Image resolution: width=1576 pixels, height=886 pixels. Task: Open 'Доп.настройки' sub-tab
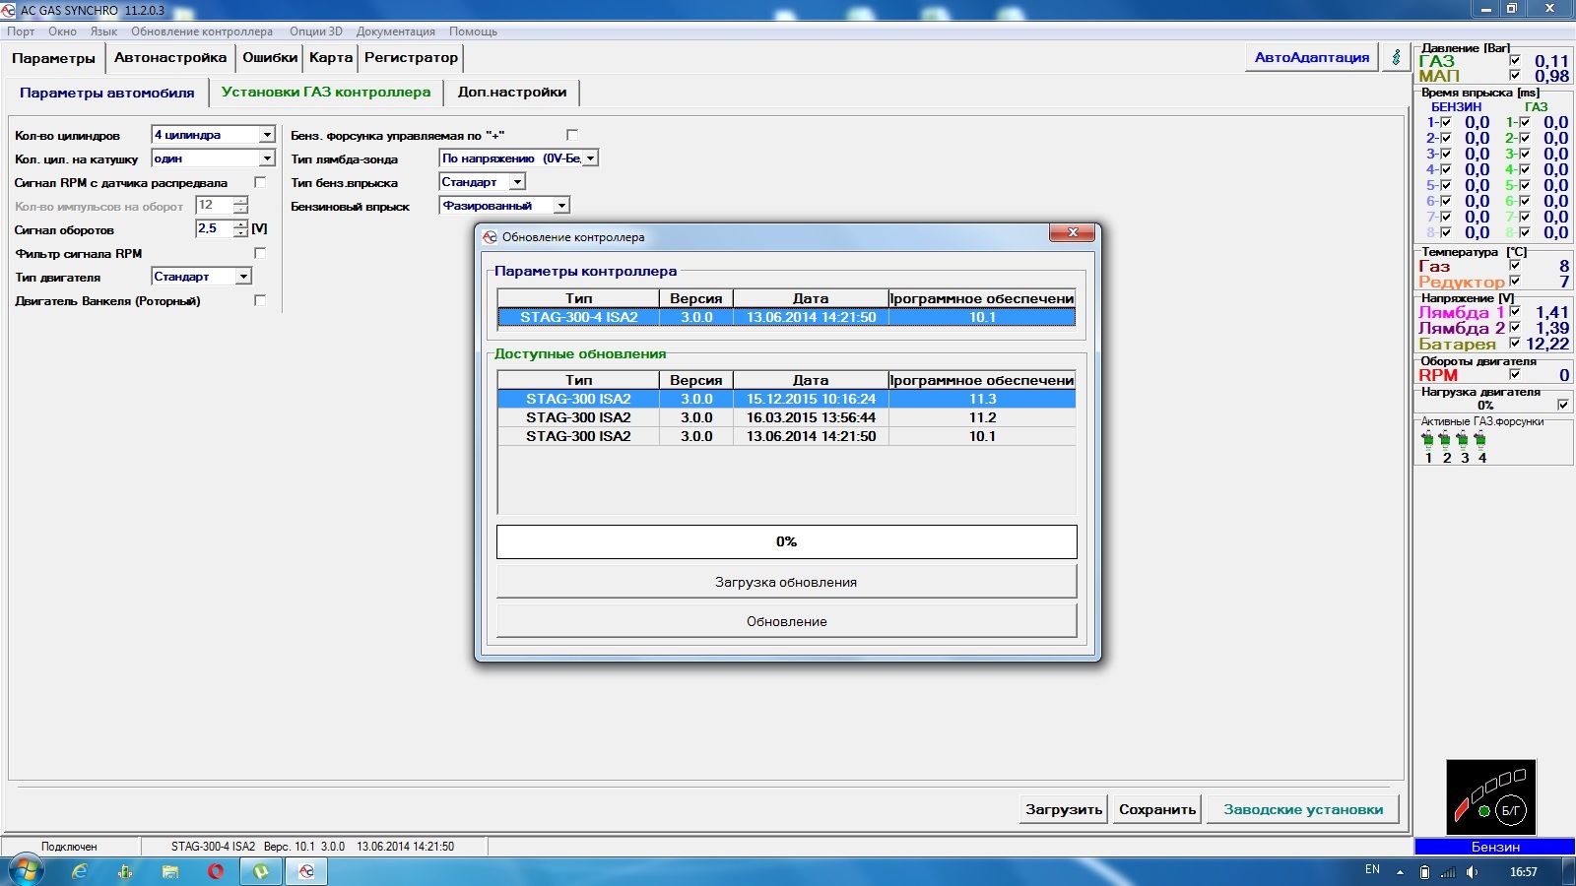(512, 92)
